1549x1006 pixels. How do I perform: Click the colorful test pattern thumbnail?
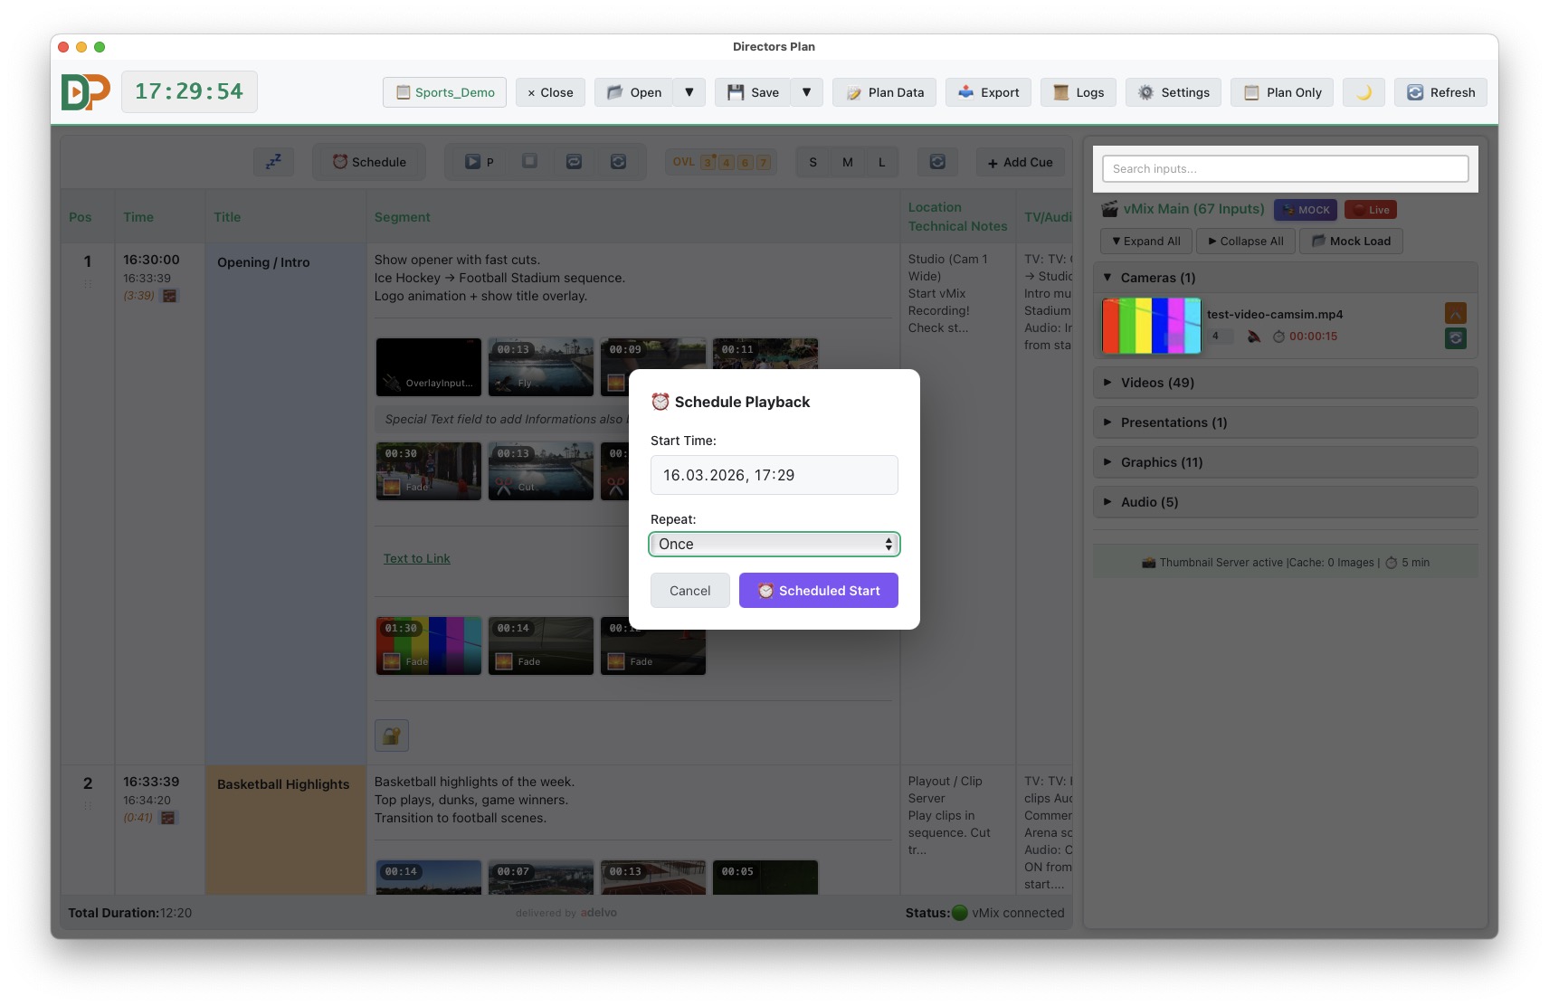1151,326
